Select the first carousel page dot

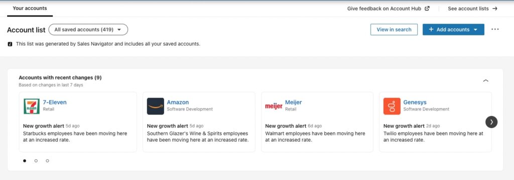pyautogui.click(x=25, y=160)
